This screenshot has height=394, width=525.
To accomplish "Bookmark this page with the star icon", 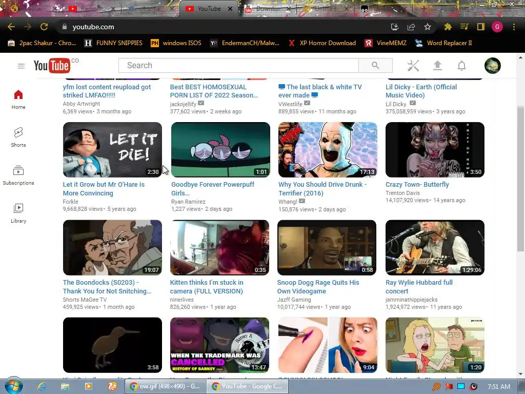I will [428, 27].
